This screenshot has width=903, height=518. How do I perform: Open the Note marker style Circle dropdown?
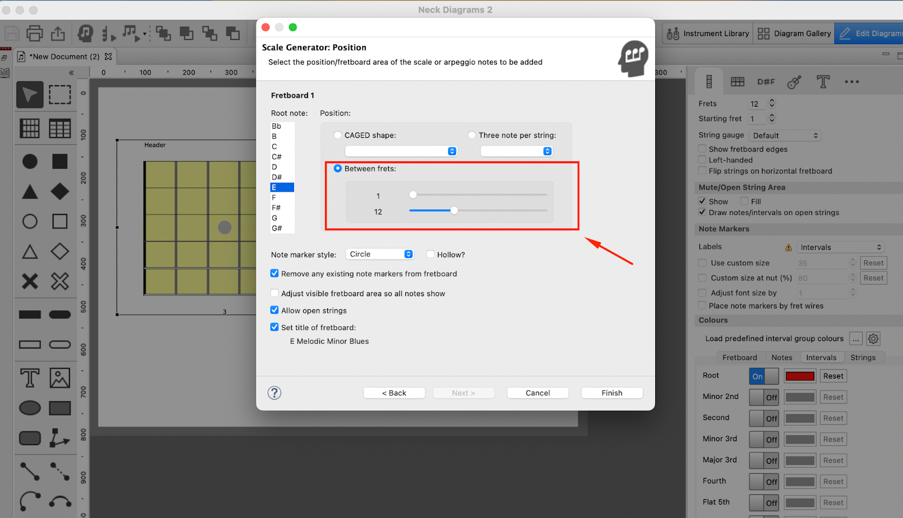point(380,254)
